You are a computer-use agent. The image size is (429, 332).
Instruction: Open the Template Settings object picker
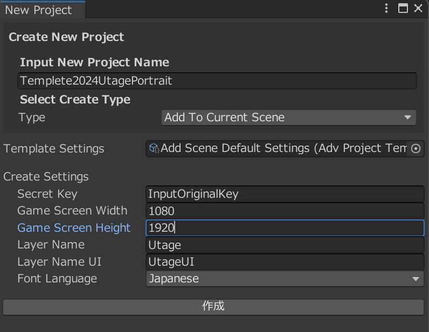click(416, 149)
